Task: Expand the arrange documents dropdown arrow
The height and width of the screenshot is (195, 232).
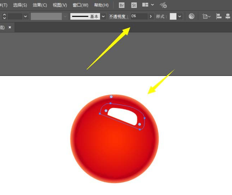Action: [152, 5]
